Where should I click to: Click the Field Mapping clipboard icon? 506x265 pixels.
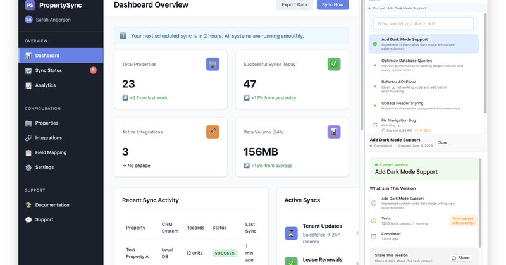(x=28, y=152)
